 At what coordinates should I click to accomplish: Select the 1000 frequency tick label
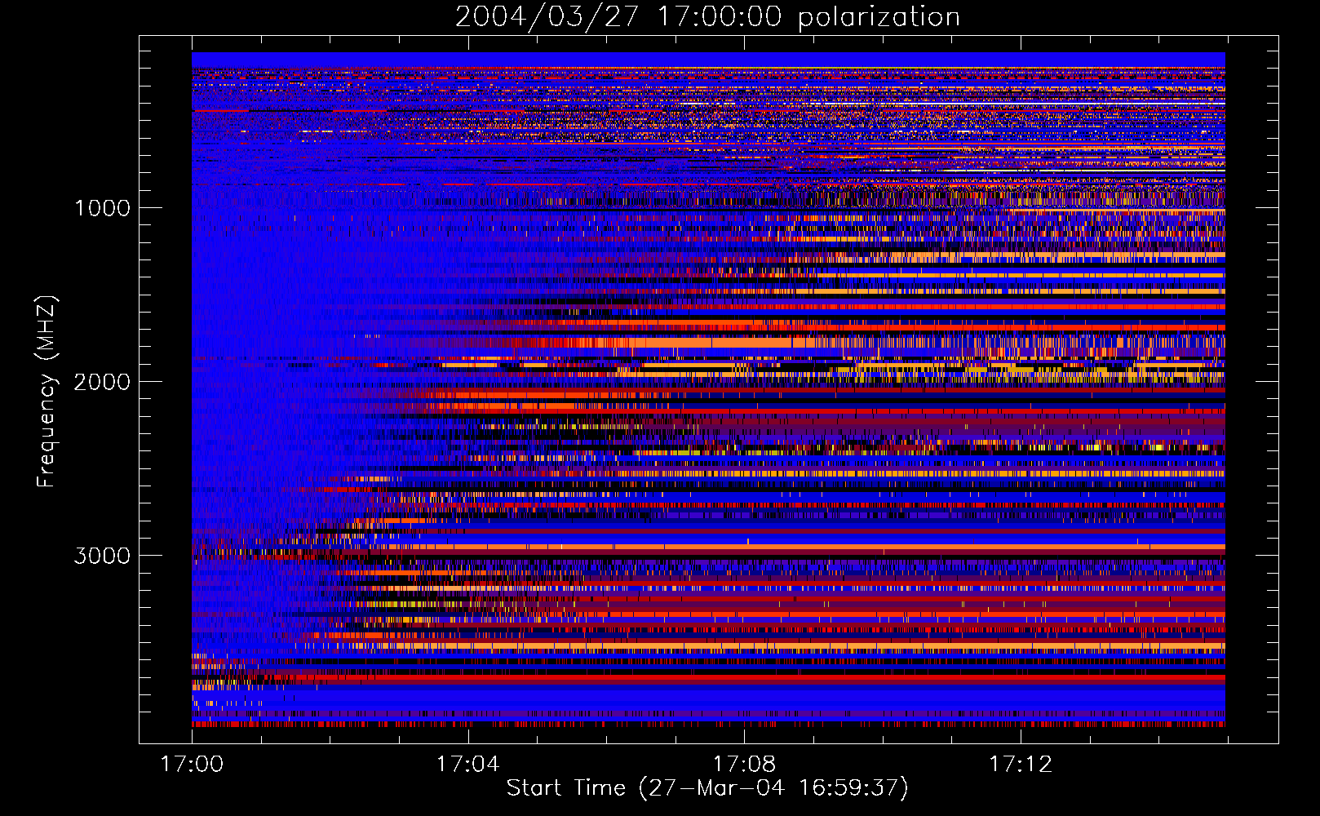tap(102, 208)
